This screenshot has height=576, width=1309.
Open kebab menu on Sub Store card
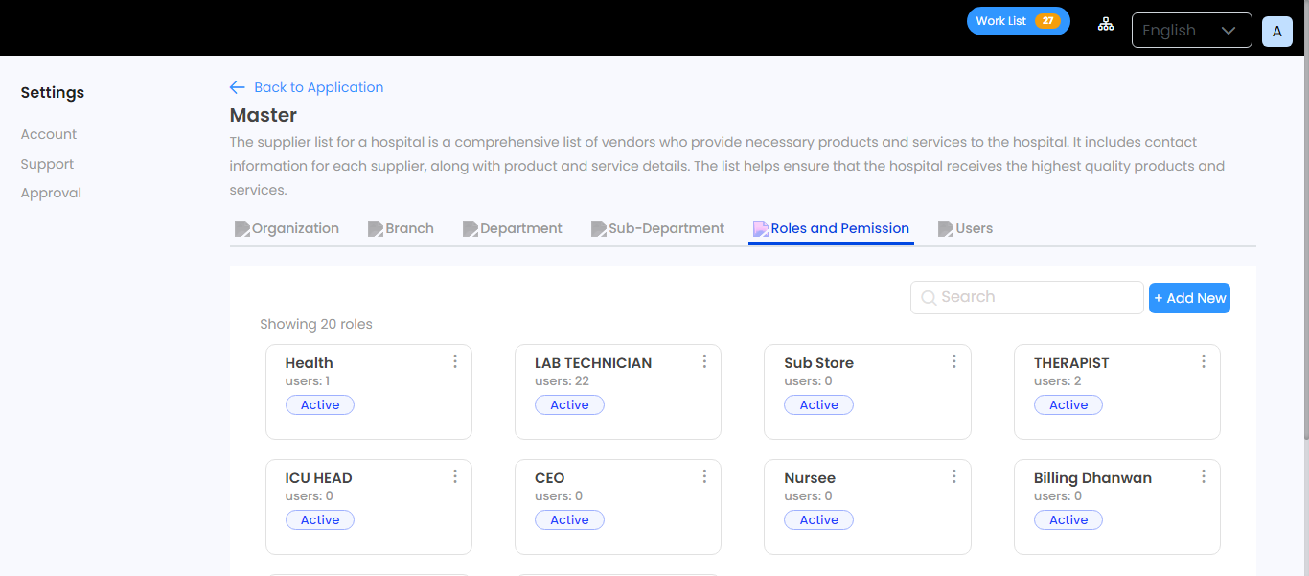[x=954, y=361]
